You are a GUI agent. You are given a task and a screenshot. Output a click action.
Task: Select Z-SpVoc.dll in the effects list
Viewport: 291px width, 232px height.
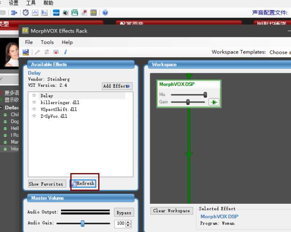pyautogui.click(x=54, y=116)
